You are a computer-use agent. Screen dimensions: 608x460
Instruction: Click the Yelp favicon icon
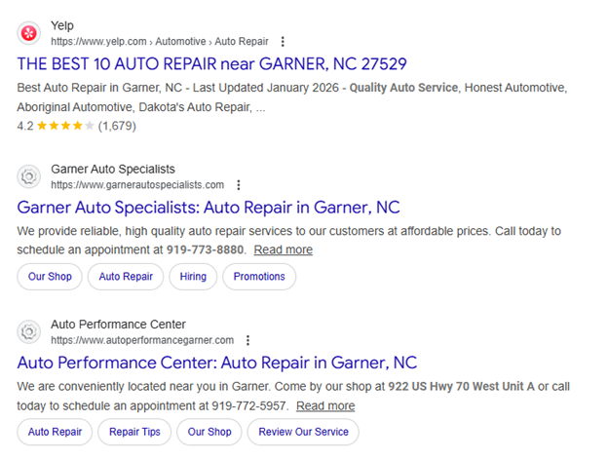30,33
